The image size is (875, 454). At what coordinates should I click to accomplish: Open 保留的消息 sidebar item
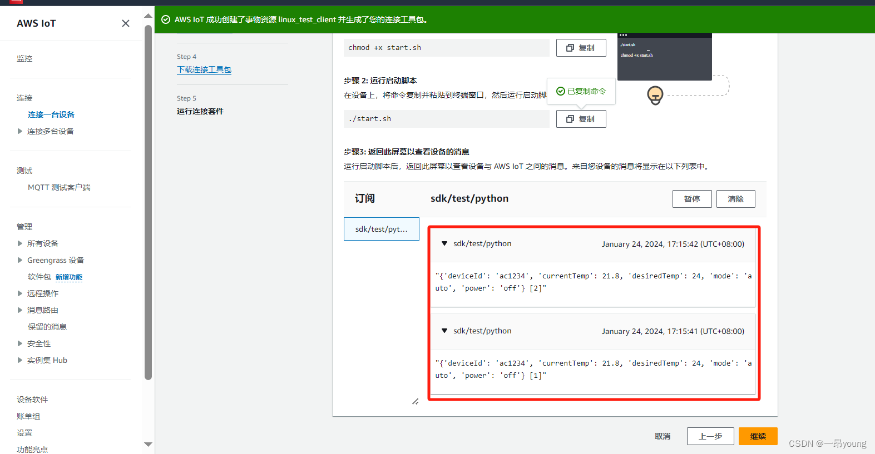click(47, 327)
